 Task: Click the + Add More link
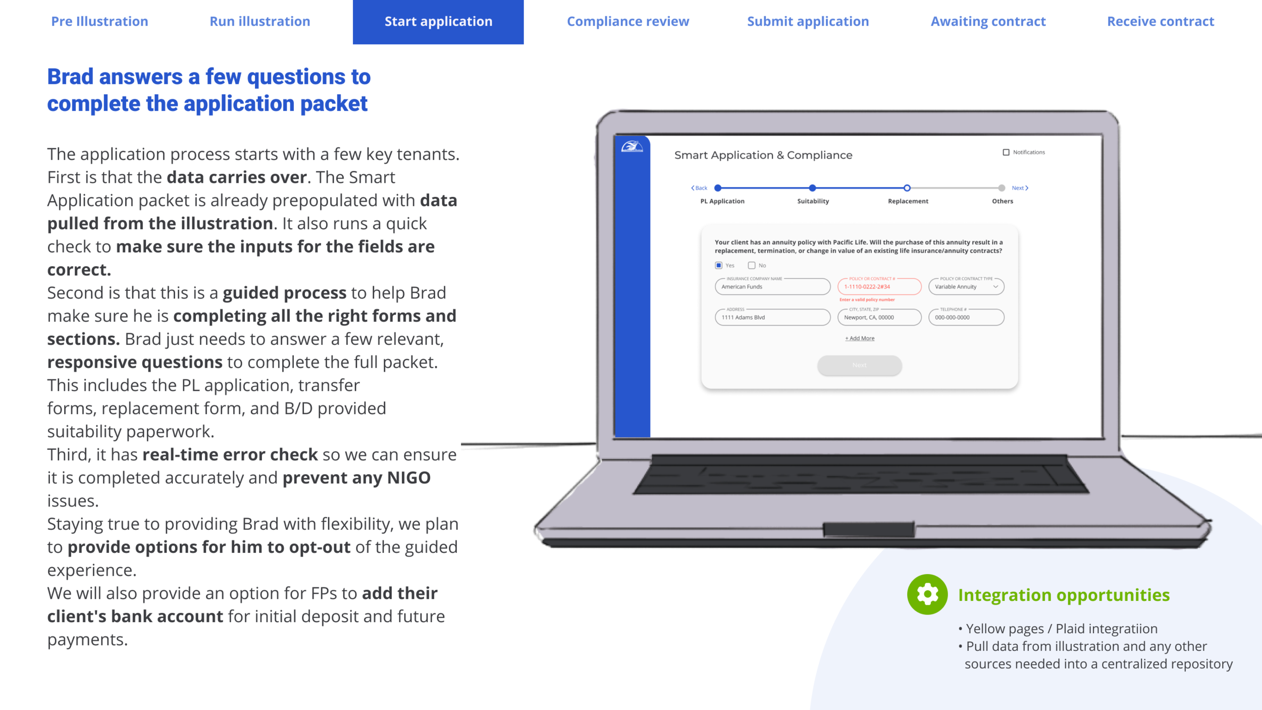860,338
